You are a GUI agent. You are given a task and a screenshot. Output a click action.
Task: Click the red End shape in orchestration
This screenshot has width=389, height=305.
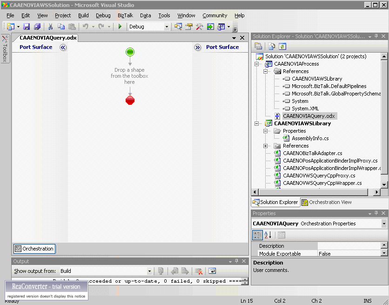130,100
